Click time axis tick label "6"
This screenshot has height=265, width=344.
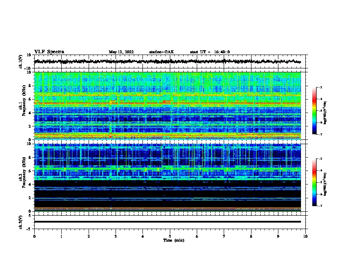197,236
